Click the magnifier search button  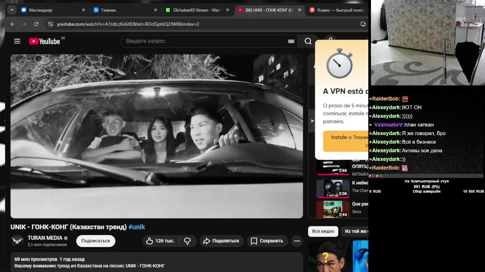tap(308, 41)
